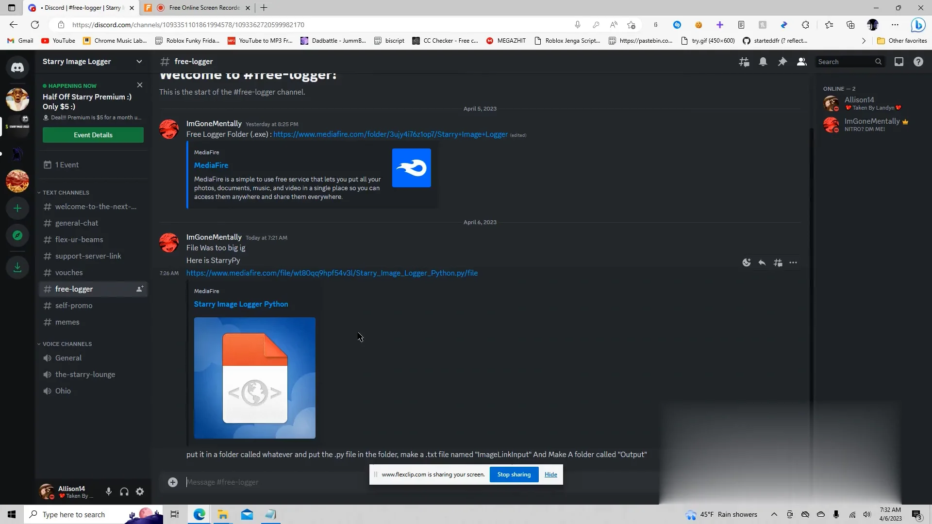Collapse the VOICE CHANNELS category
Screen dimensions: 932x524
tap(67, 344)
